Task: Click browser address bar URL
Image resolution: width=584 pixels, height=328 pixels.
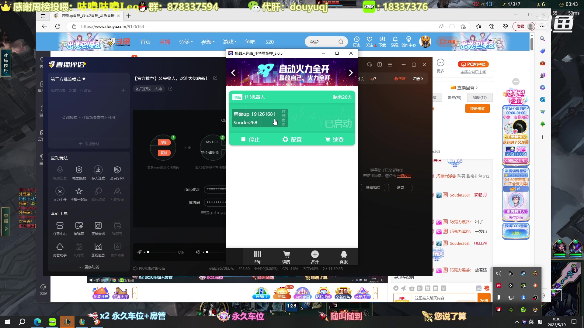Action: pos(113,26)
